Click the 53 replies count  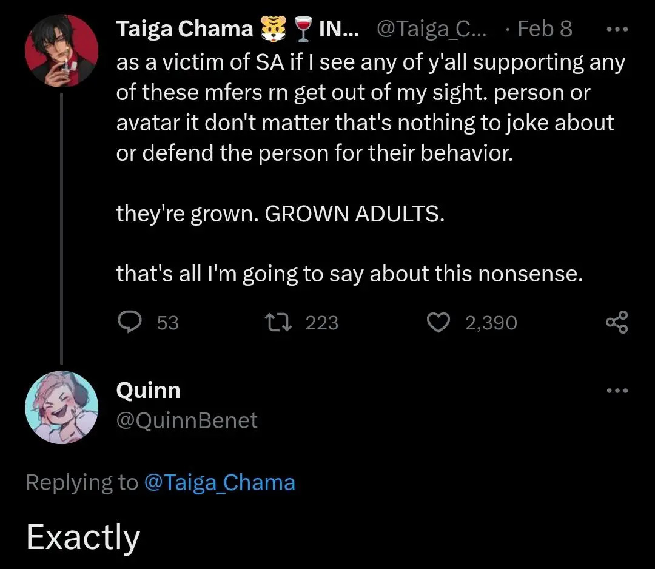(x=168, y=323)
